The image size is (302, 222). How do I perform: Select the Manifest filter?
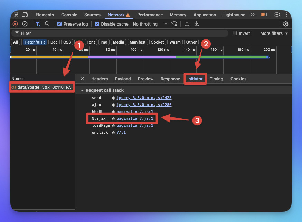[x=138, y=42]
